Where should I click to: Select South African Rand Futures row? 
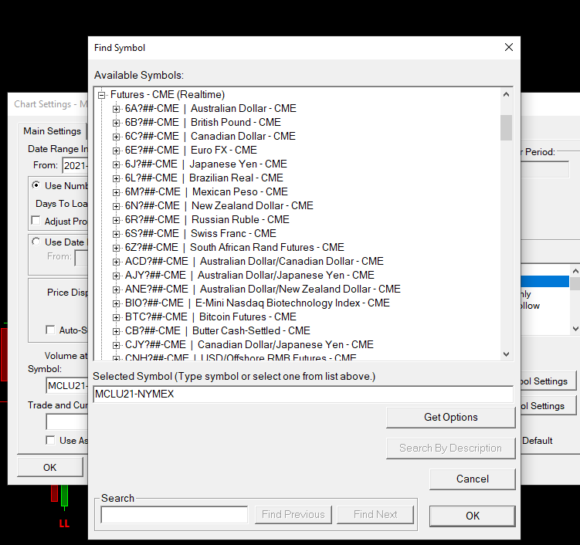(235, 247)
